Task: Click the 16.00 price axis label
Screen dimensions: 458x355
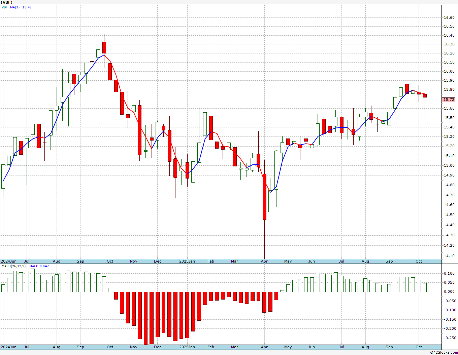Action: (449, 71)
